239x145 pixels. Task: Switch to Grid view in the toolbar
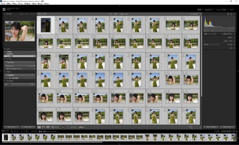[39, 127]
